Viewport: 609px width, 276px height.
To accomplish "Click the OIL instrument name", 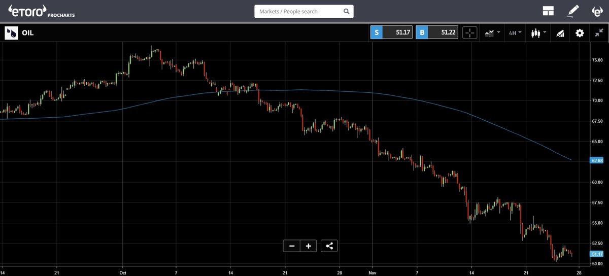I will [28, 33].
